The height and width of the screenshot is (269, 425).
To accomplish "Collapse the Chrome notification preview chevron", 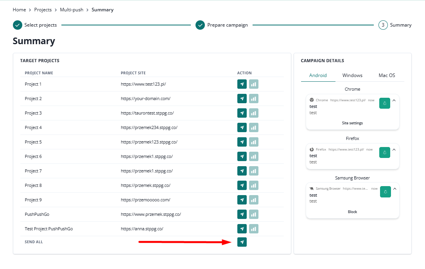I will point(394,100).
